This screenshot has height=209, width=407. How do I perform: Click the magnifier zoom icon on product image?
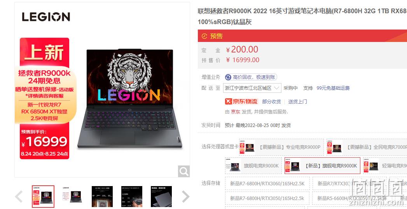(x=184, y=171)
